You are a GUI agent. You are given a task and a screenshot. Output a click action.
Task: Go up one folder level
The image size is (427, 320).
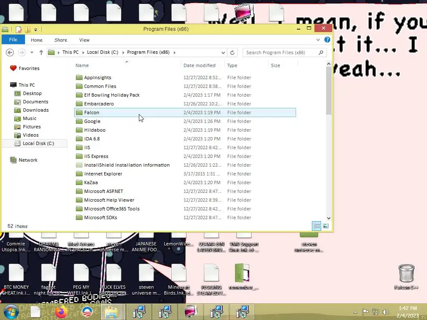[x=41, y=52]
